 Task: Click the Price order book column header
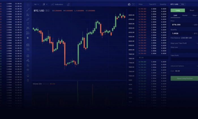(140, 4)
